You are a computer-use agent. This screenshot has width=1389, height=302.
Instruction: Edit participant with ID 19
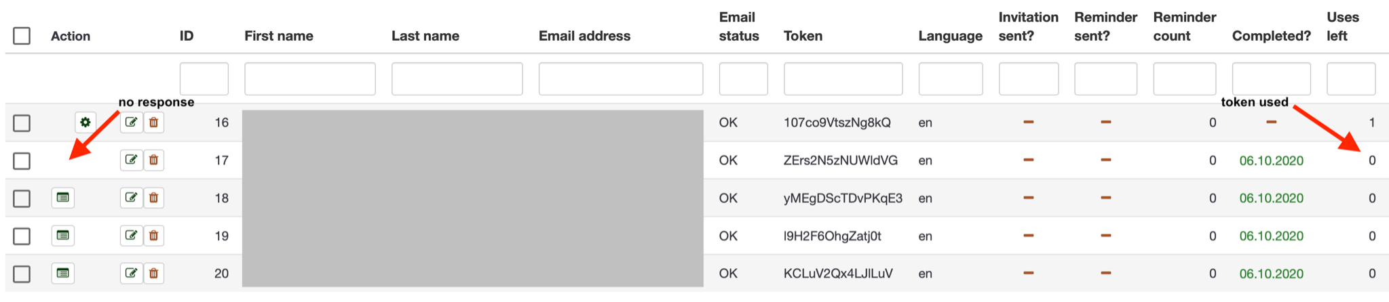pyautogui.click(x=131, y=236)
